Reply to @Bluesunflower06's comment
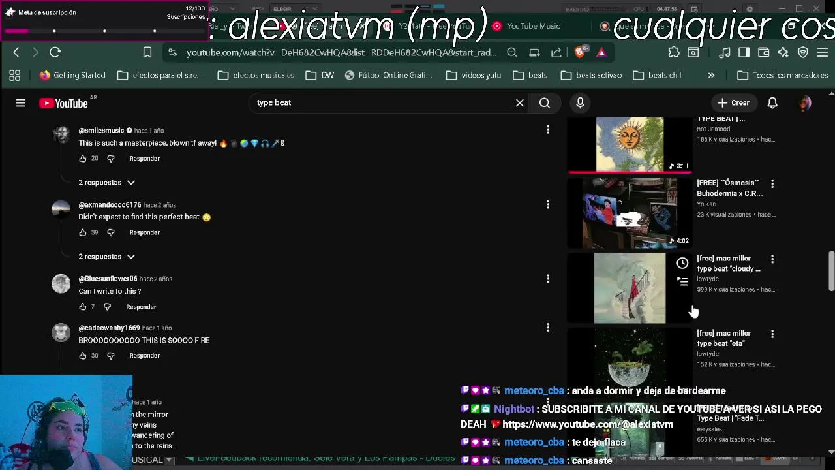 (x=141, y=307)
